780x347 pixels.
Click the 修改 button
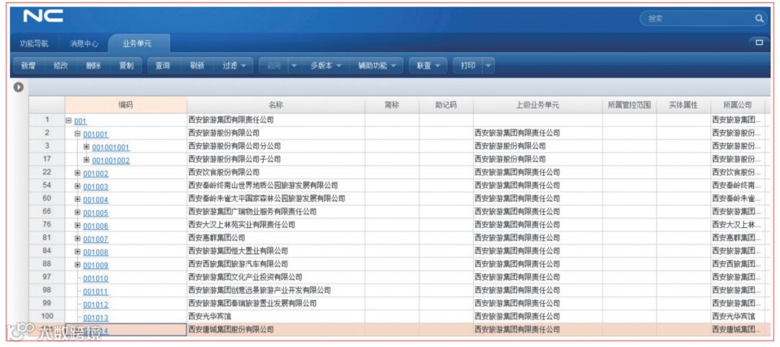pyautogui.click(x=61, y=66)
